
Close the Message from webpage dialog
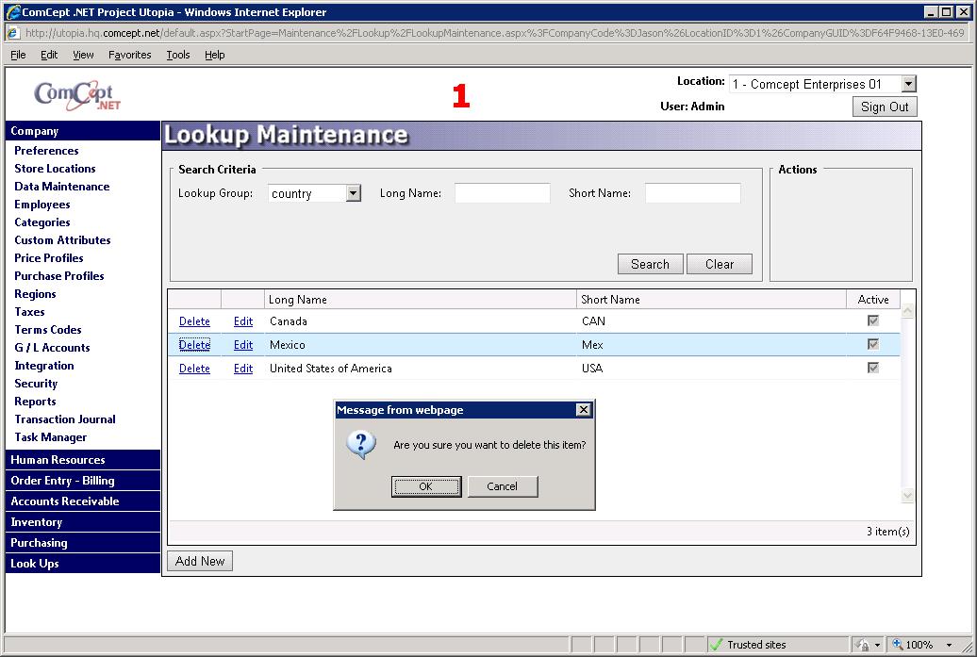[x=583, y=410]
